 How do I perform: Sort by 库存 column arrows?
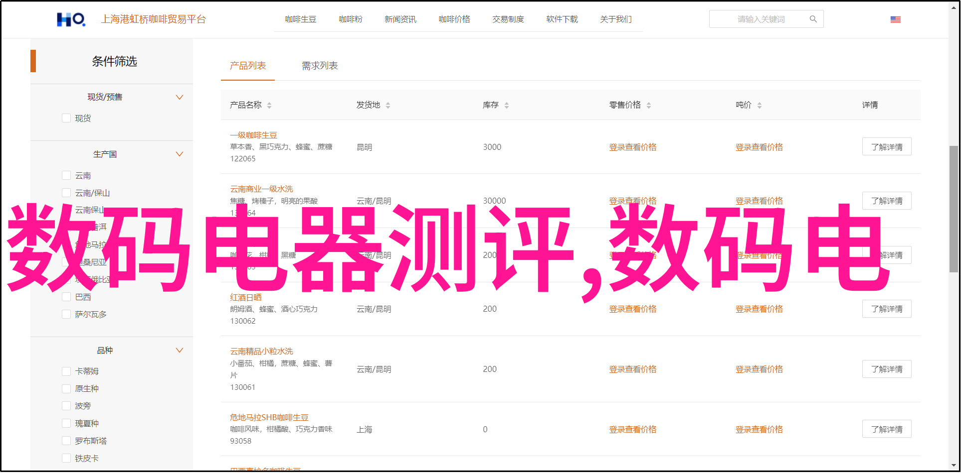pos(507,105)
